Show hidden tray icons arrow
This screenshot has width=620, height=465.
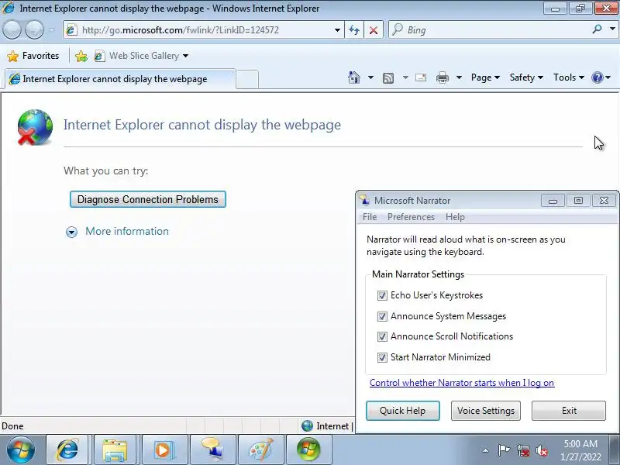[x=486, y=450]
